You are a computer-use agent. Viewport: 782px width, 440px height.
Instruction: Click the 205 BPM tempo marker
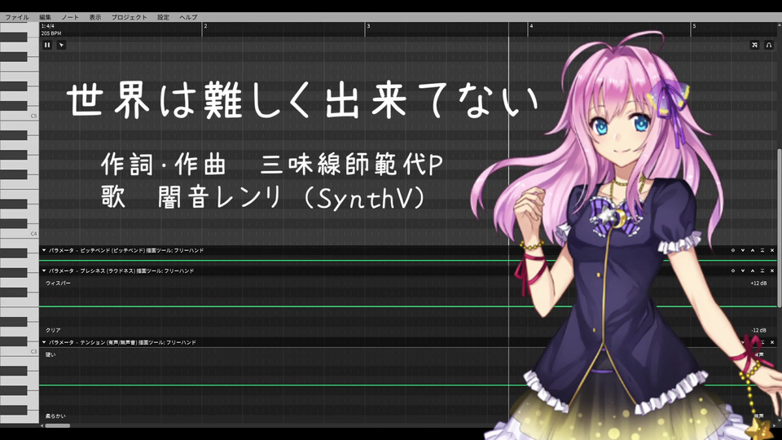click(51, 33)
